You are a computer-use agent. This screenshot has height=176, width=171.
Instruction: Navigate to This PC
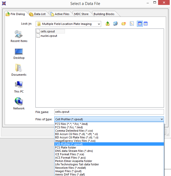[x=19, y=87]
